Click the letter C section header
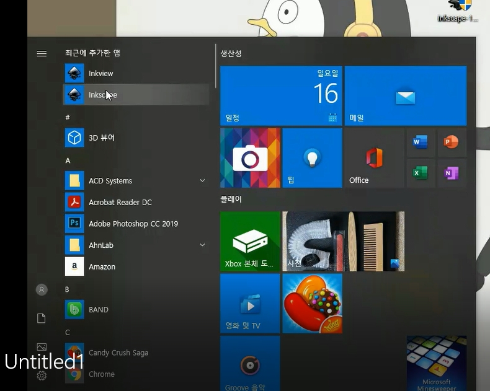Image resolution: width=490 pixels, height=391 pixels. click(67, 332)
